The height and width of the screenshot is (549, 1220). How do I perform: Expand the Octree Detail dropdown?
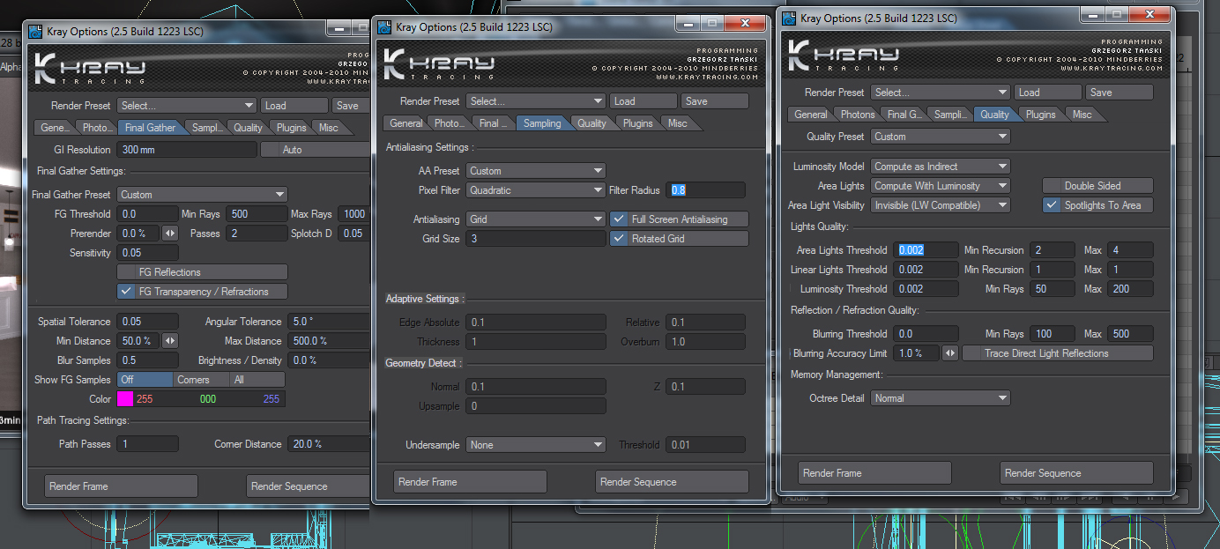coord(940,398)
